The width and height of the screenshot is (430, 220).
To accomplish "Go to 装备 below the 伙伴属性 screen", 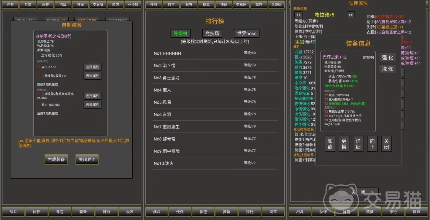I will coord(370,212).
